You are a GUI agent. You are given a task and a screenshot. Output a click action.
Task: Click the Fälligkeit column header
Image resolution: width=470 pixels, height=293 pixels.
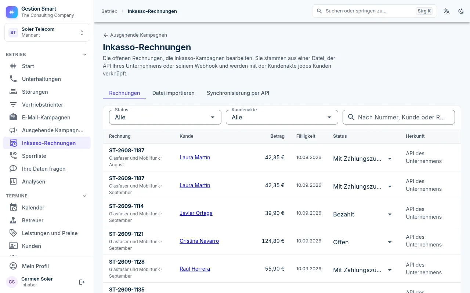point(306,136)
